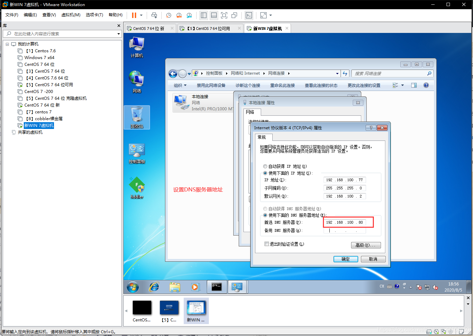Open the Computer desktop icon
This screenshot has width=473, height=336.
(137, 48)
